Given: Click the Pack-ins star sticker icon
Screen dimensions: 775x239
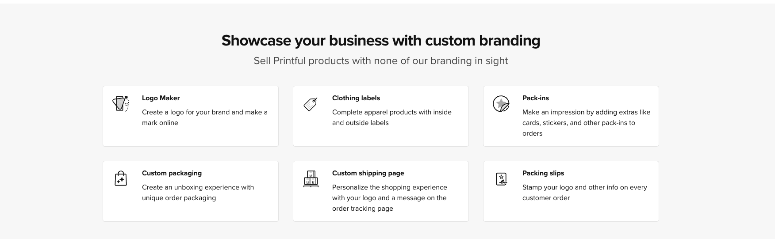Looking at the screenshot, I should pos(501,104).
